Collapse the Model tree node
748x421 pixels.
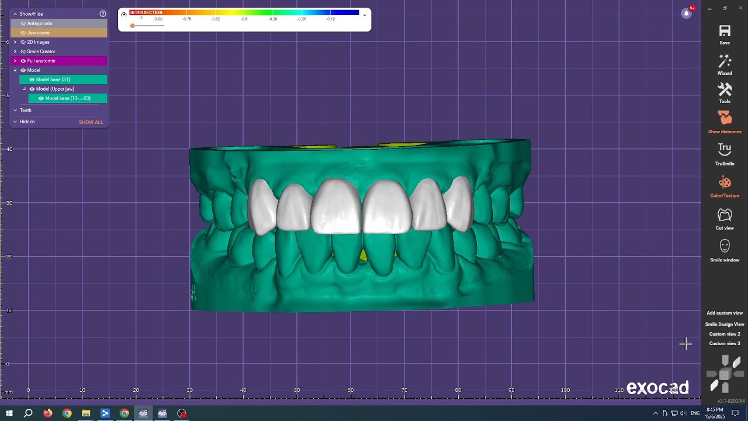pyautogui.click(x=15, y=70)
